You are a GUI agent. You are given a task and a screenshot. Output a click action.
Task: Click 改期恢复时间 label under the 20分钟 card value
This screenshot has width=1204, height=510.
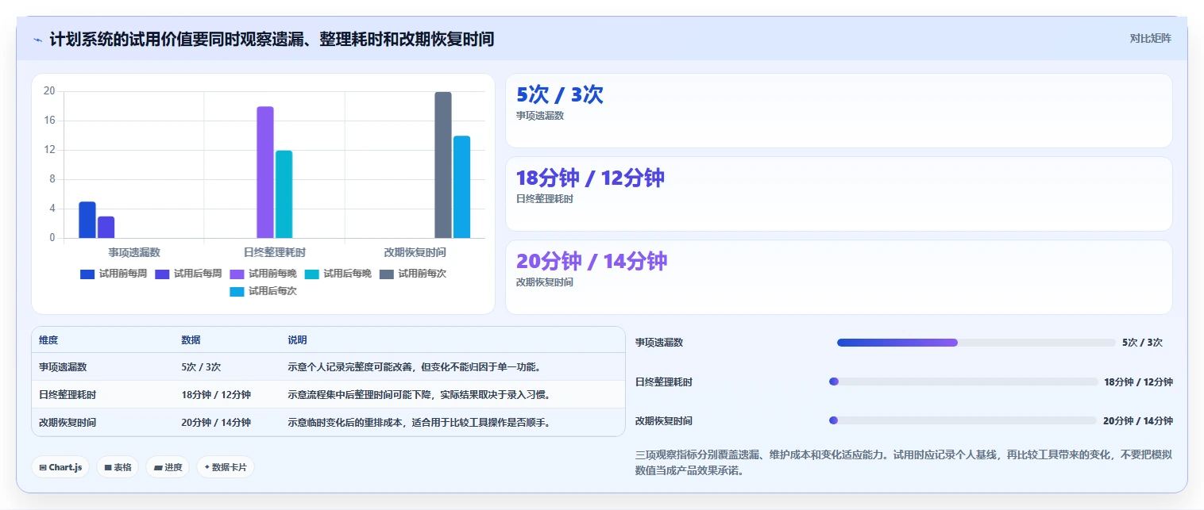pyautogui.click(x=545, y=282)
